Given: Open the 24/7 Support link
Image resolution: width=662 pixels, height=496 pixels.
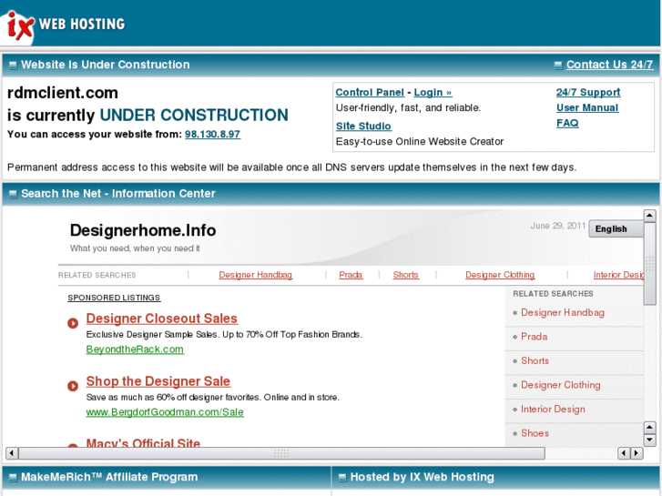Looking at the screenshot, I should click(588, 93).
